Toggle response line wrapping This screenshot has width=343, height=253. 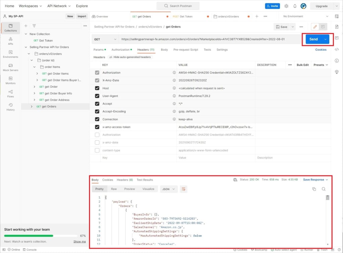[183, 189]
